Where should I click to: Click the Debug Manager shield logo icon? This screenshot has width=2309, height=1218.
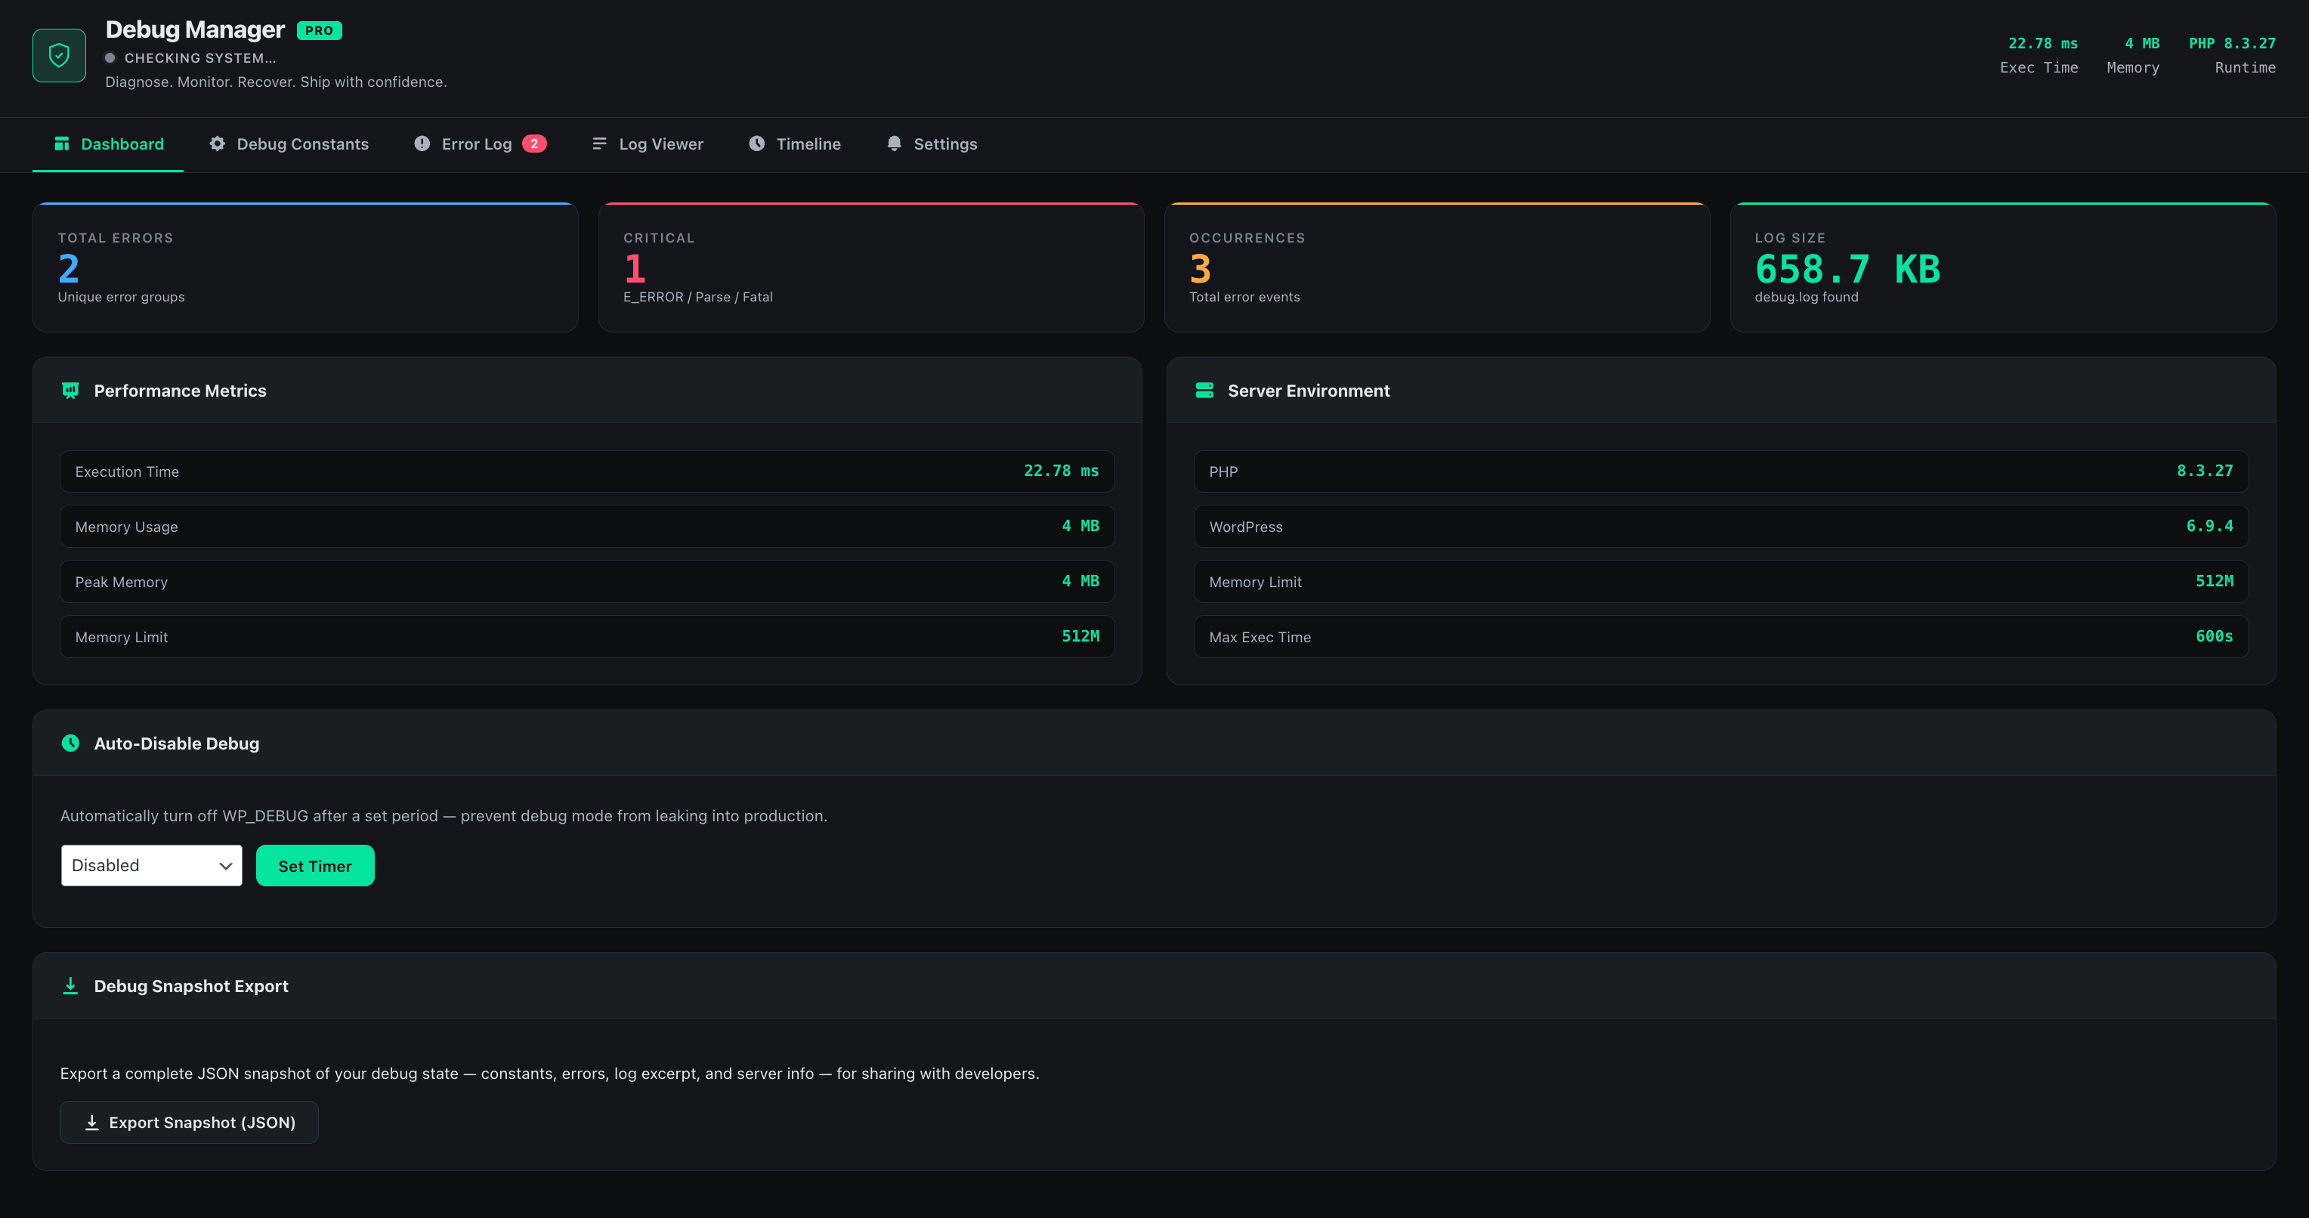point(59,56)
